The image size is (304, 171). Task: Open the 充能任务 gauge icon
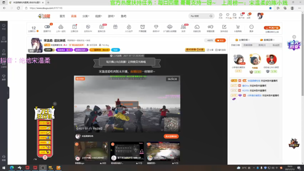tap(197, 28)
